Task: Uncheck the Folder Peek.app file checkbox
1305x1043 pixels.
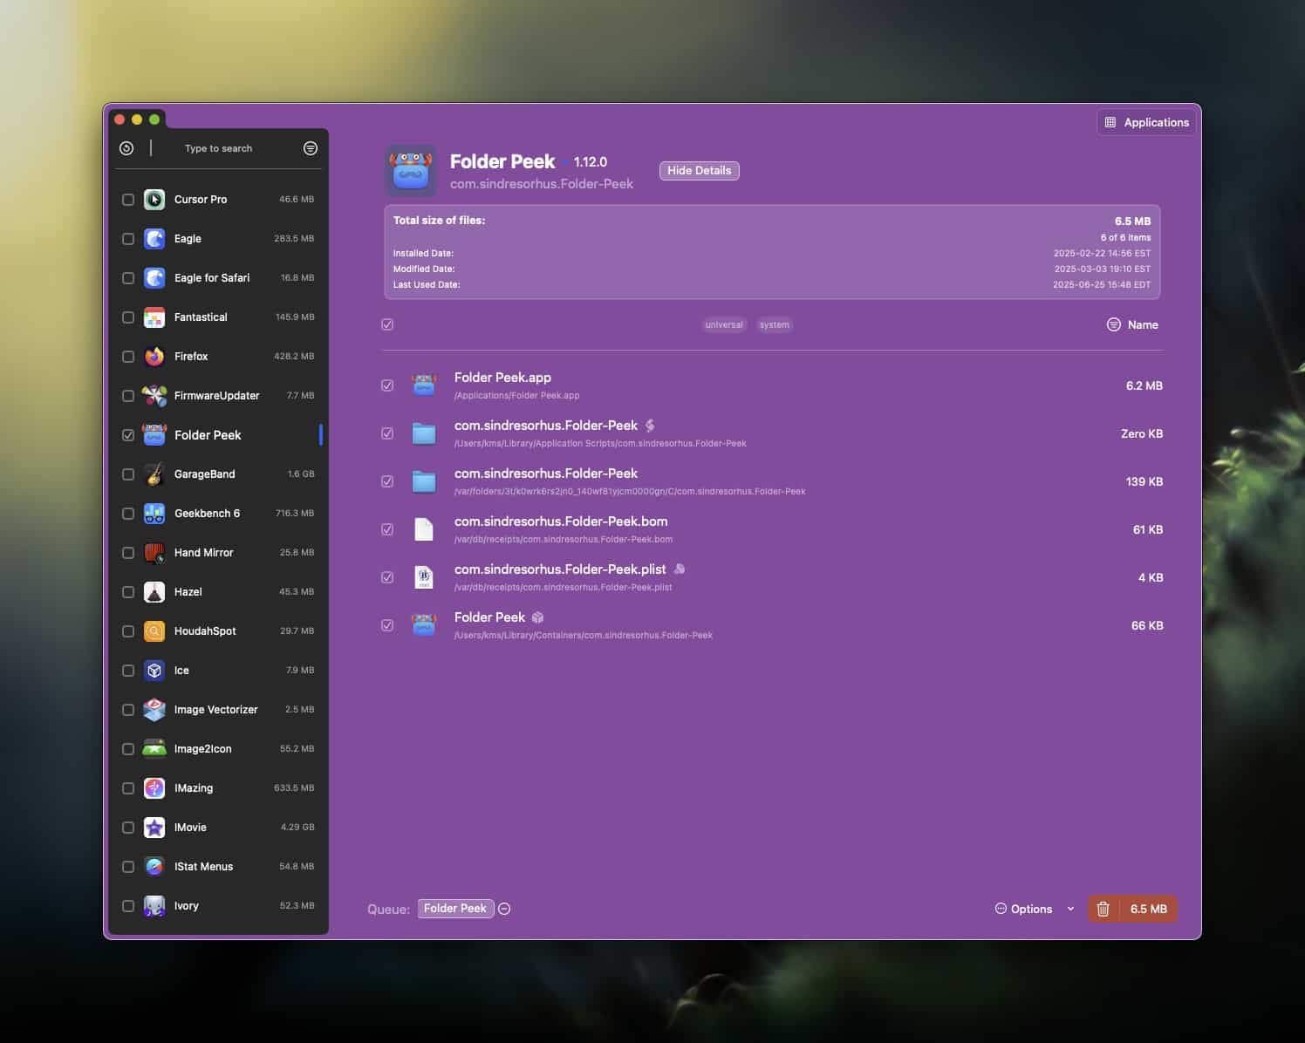Action: pos(387,385)
